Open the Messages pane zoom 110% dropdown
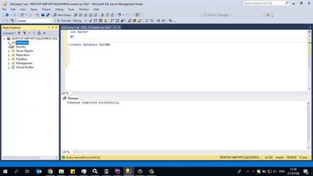This screenshot has height=176, width=313. (x=74, y=152)
